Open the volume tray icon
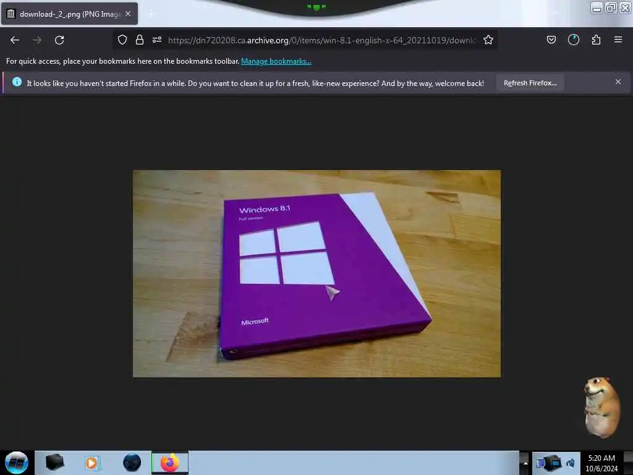The height and width of the screenshot is (475, 633). [571, 463]
